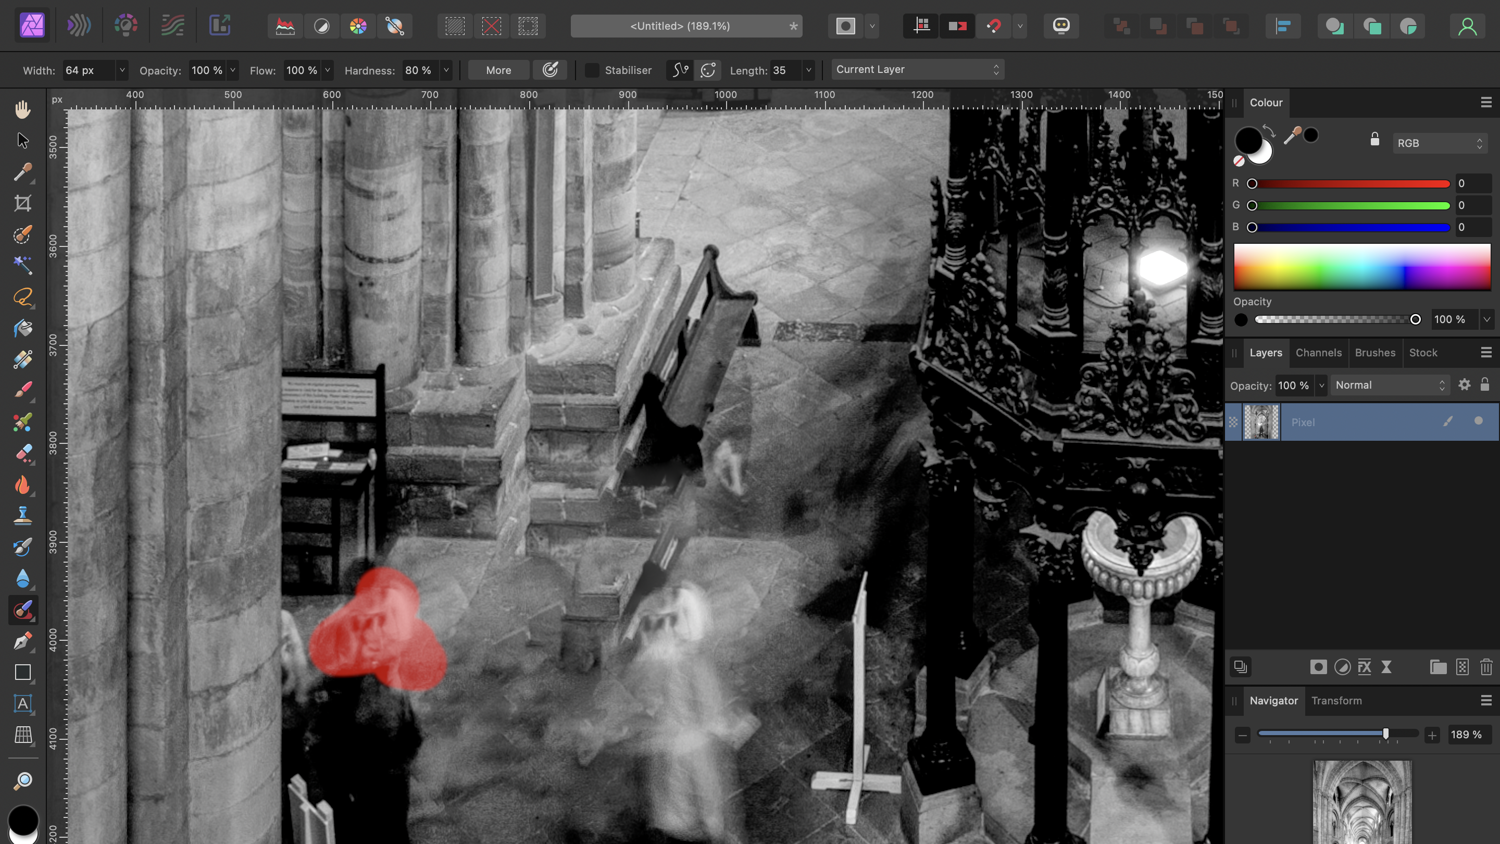Delete the selected layer

(x=1486, y=667)
